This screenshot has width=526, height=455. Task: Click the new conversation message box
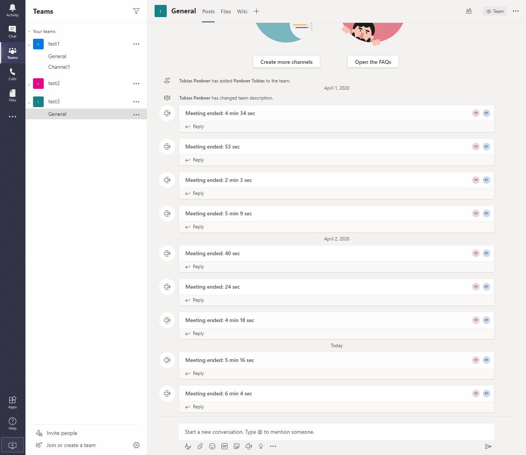tap(336, 432)
